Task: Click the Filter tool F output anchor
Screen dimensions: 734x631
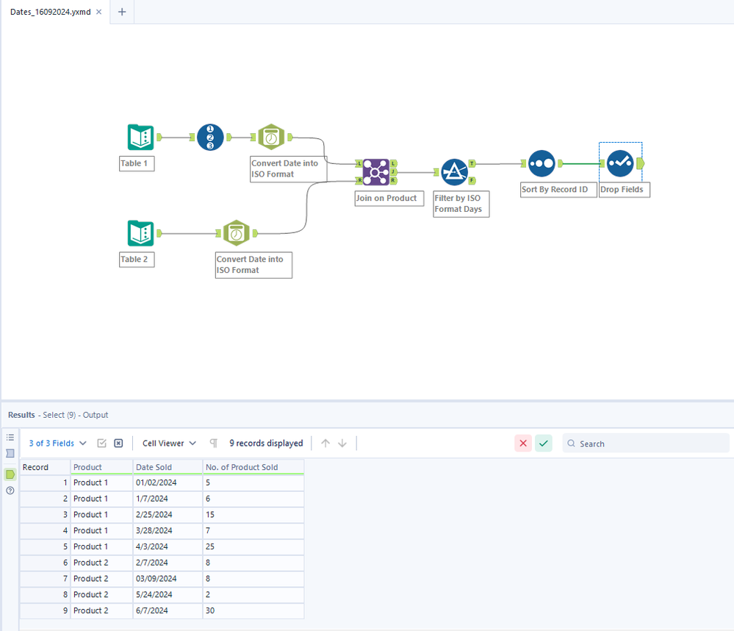Action: tap(472, 180)
